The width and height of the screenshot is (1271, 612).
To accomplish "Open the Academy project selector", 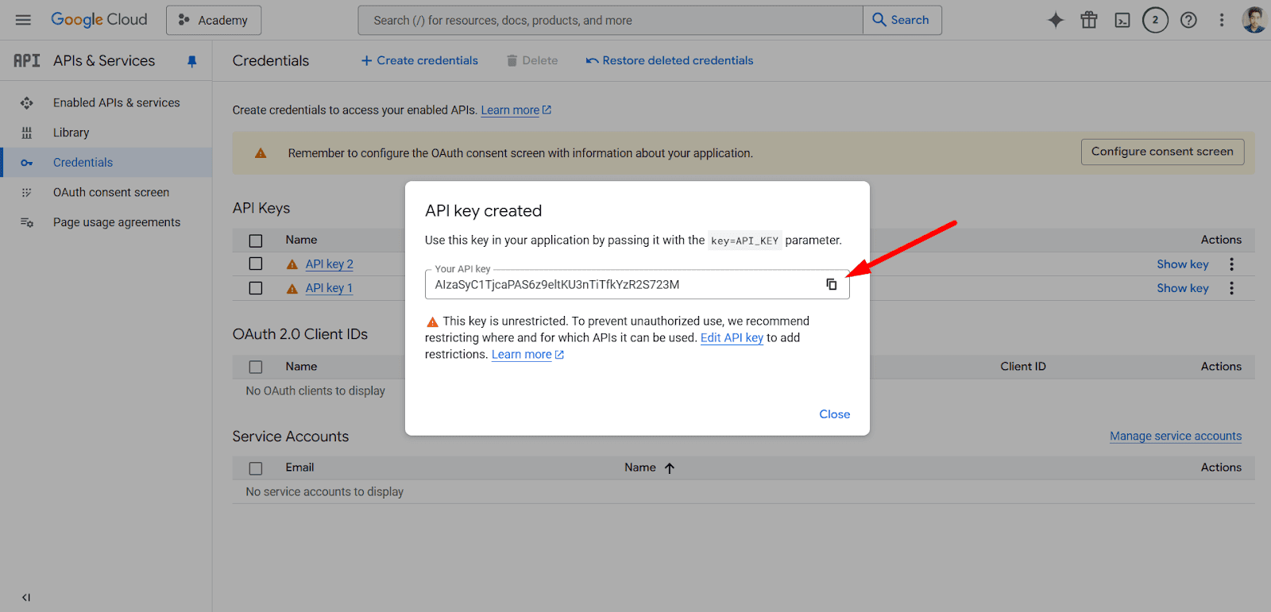I will tap(214, 20).
